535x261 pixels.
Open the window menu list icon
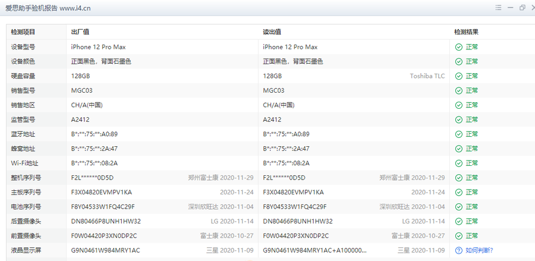coord(499,8)
